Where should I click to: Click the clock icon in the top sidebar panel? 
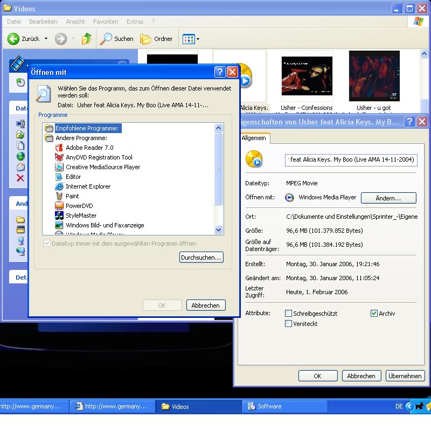(20, 82)
